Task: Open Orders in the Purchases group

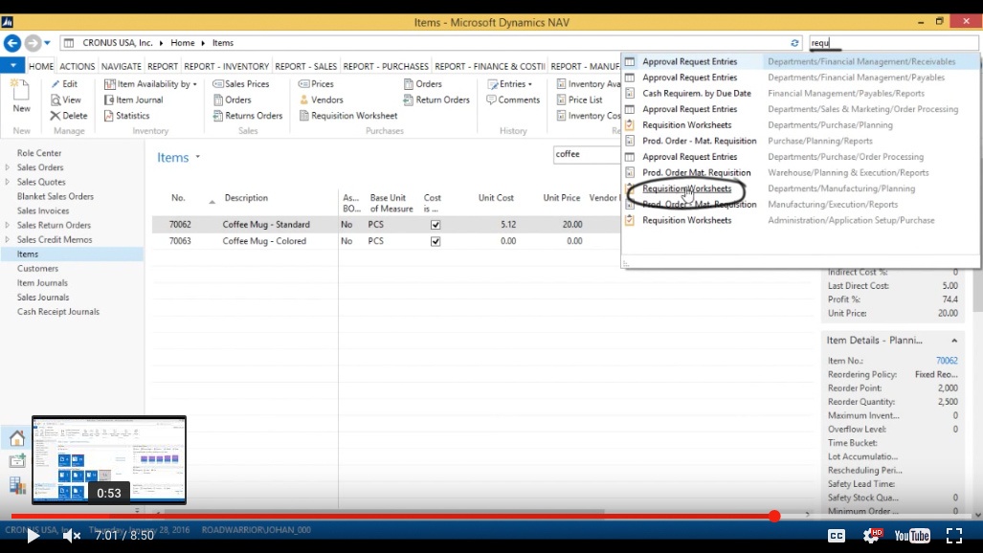Action: [422, 83]
